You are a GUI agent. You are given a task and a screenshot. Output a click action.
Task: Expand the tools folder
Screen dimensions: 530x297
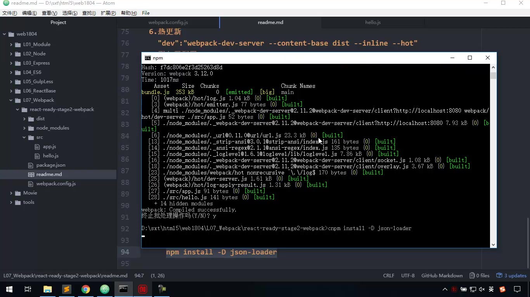pos(11,202)
